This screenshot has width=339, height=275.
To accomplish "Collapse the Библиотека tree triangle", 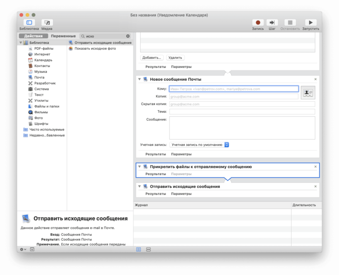I will [21, 42].
